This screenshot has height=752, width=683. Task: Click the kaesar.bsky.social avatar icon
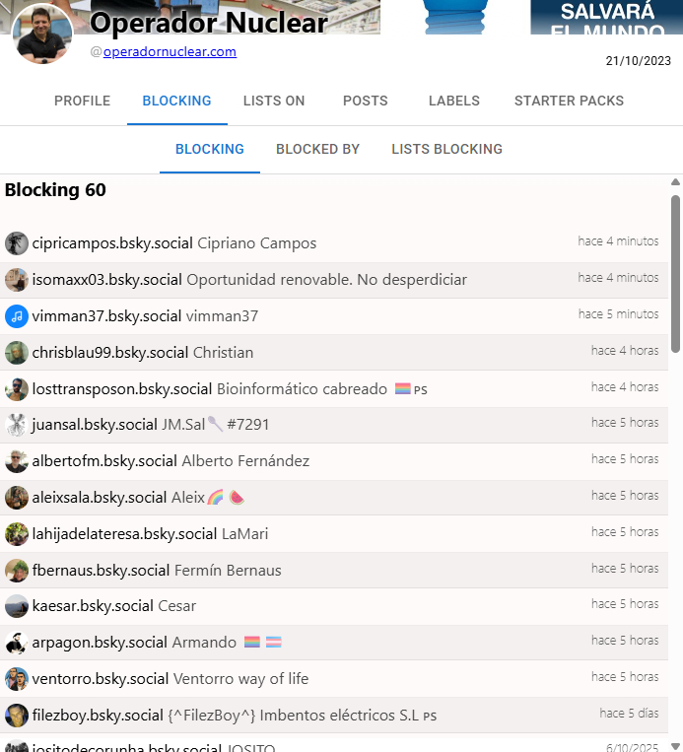coord(17,606)
